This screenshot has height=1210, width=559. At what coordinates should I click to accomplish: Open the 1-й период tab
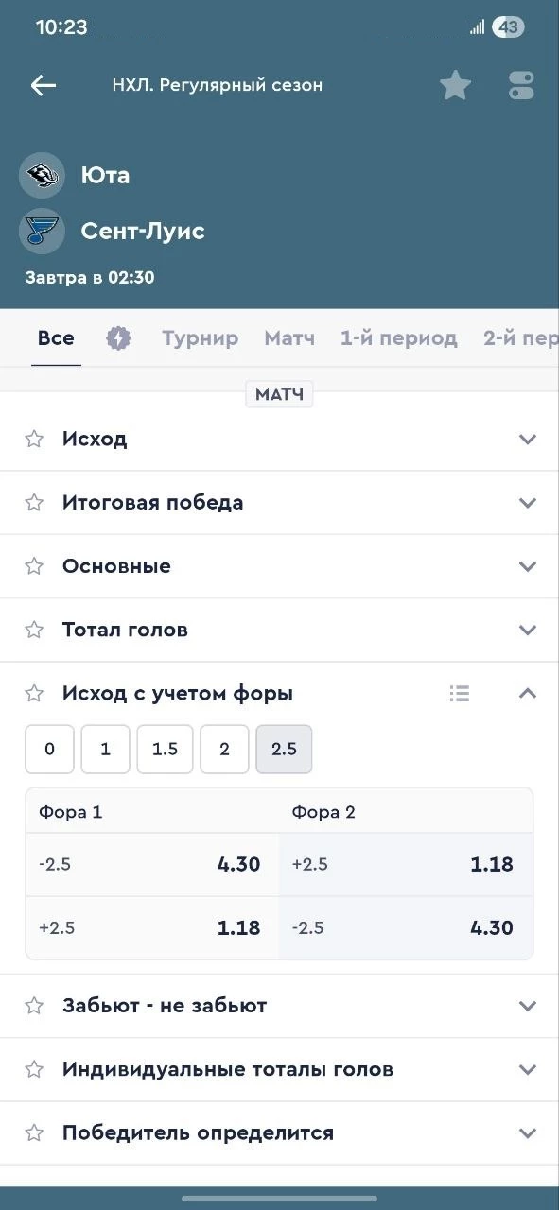(400, 337)
